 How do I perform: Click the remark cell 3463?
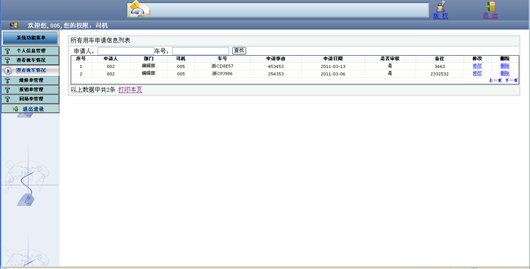pos(439,67)
